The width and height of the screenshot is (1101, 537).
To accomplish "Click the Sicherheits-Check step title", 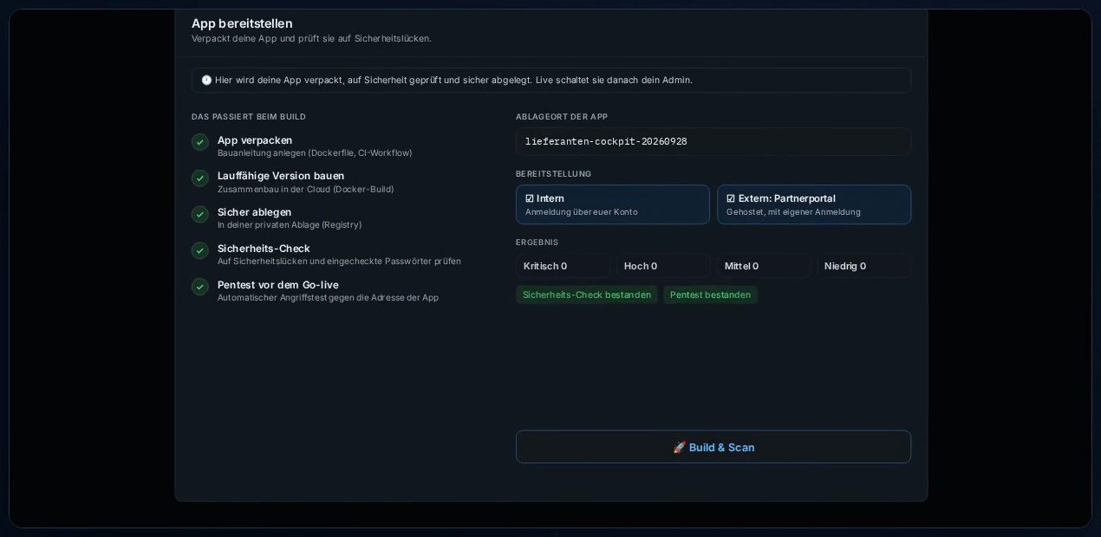I will click(264, 249).
